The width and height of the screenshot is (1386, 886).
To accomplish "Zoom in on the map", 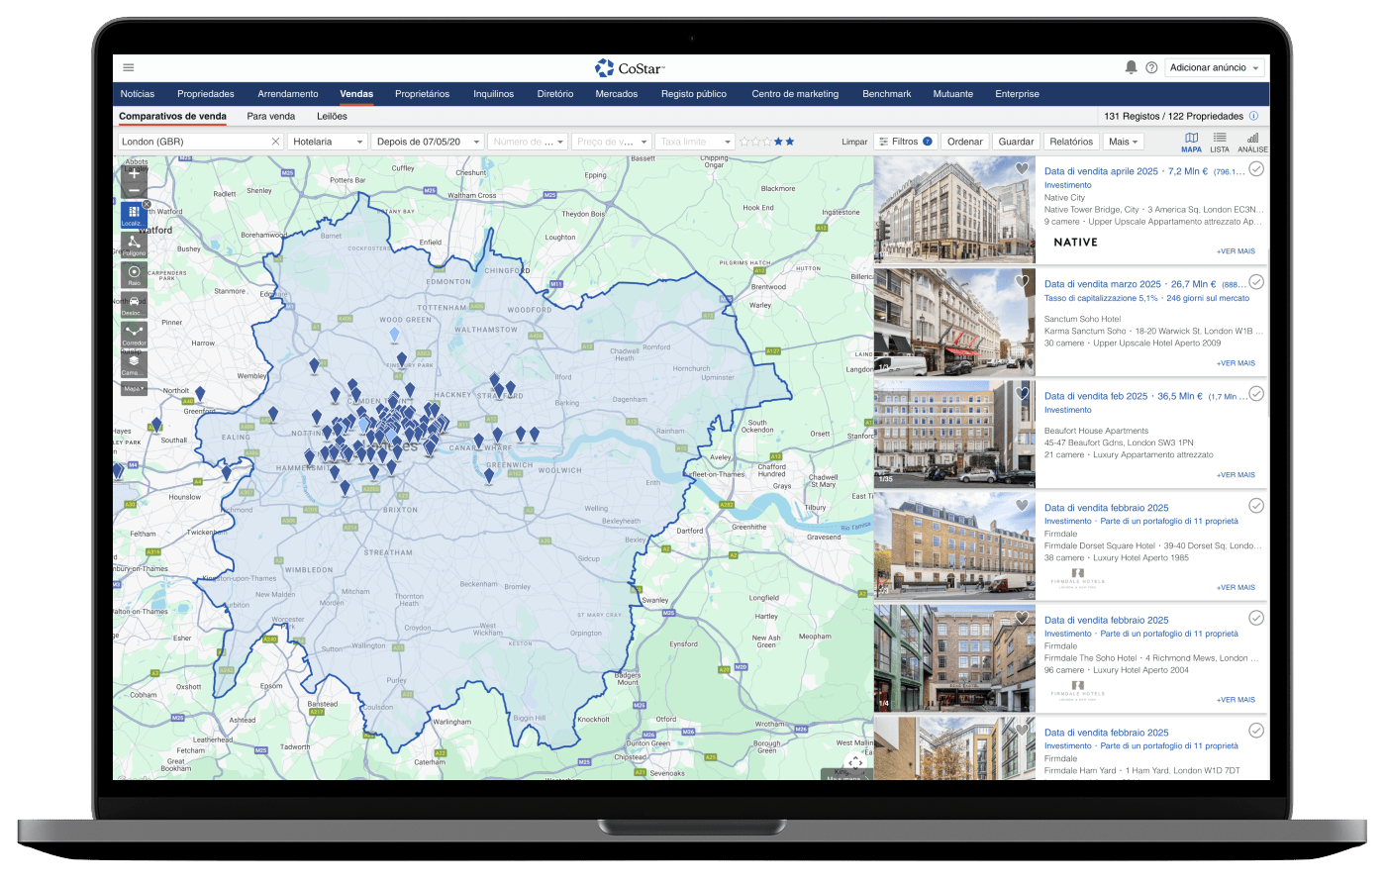I will tap(134, 172).
